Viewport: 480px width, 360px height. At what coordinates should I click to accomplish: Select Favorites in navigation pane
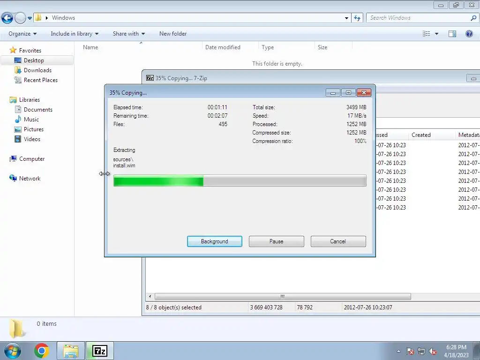click(30, 51)
